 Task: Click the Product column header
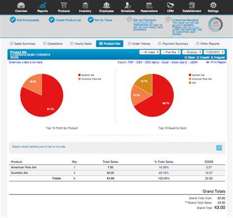tap(16, 162)
